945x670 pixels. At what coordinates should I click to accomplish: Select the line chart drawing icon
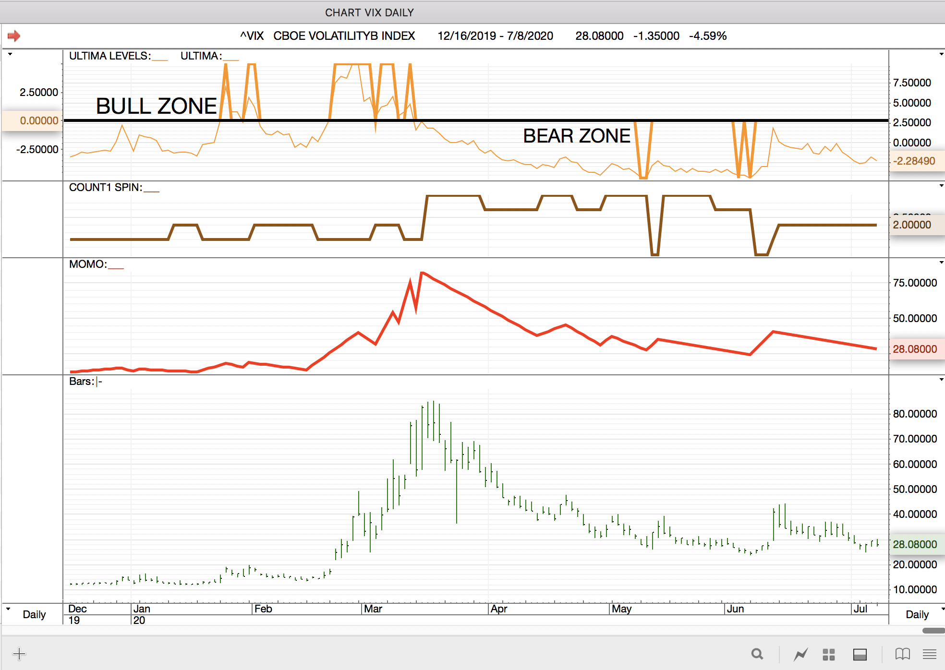coord(800,654)
